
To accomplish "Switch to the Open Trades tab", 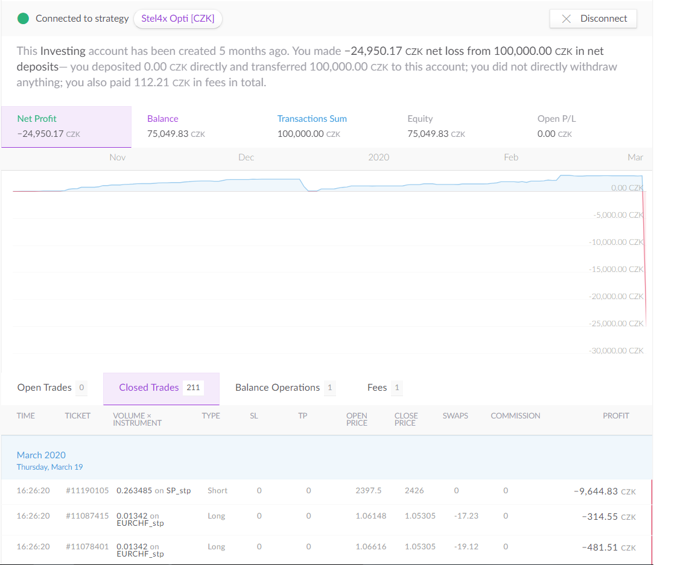I will [52, 388].
